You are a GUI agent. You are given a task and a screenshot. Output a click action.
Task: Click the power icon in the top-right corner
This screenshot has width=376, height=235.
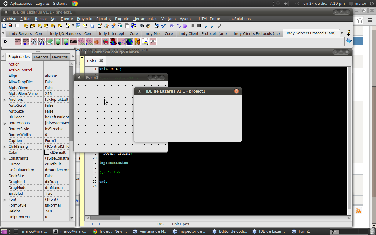(x=372, y=4)
